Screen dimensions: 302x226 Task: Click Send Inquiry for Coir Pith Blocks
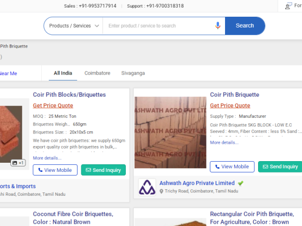point(104,170)
